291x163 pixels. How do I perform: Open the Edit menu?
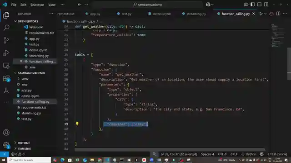tap(23, 5)
